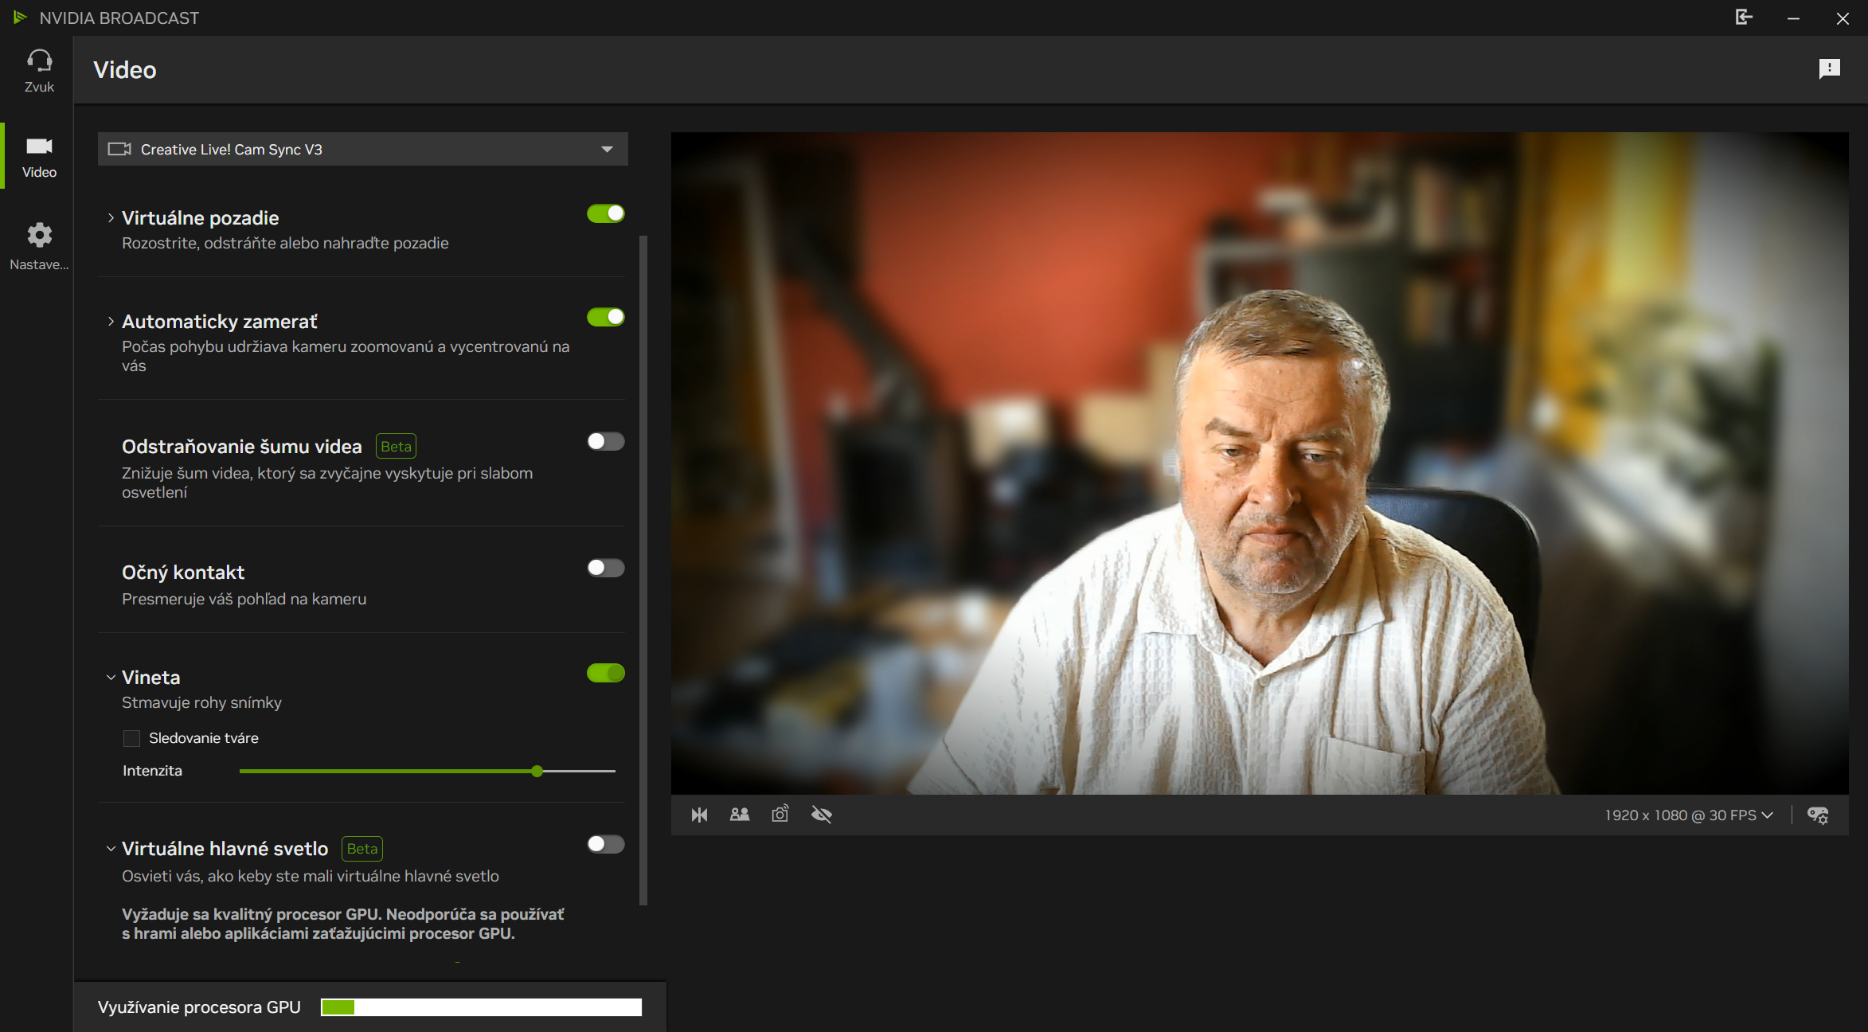Click the sign-out icon in title bar
The image size is (1868, 1032).
(x=1744, y=18)
